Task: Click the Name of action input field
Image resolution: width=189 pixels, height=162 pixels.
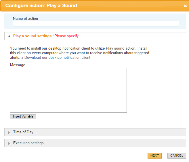Action: [96, 24]
